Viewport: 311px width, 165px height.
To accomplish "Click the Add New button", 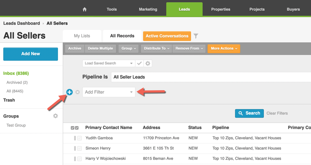I will tap(31, 54).
